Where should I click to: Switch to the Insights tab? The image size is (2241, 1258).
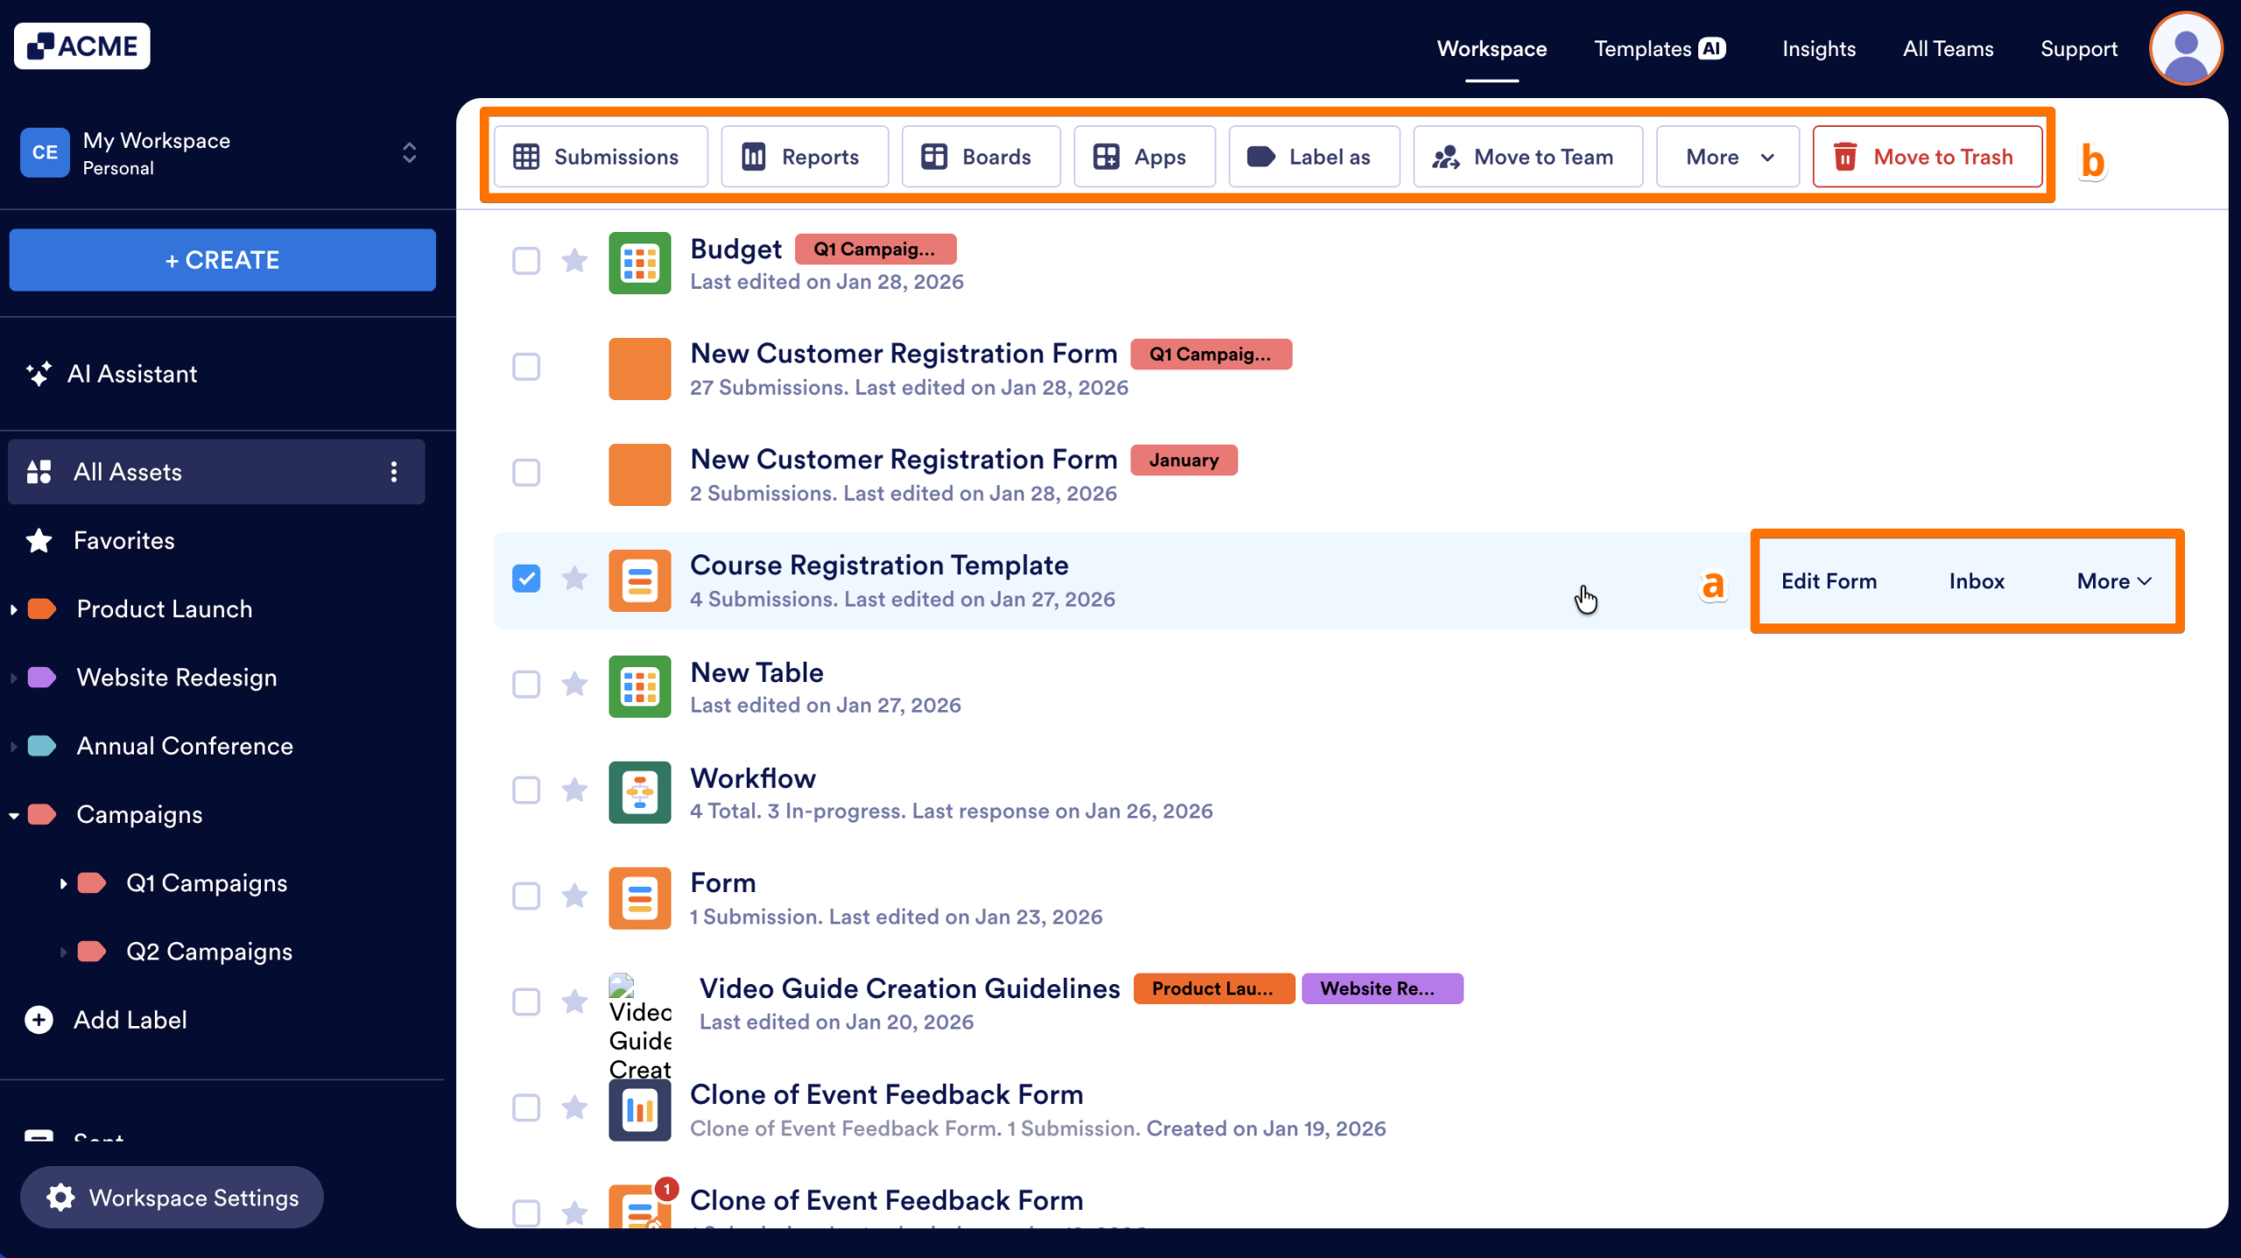[x=1818, y=49]
